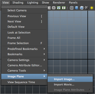Click the partially hidden round toolbar button
Image resolution: width=95 pixels, height=94 pixels.
49,8
